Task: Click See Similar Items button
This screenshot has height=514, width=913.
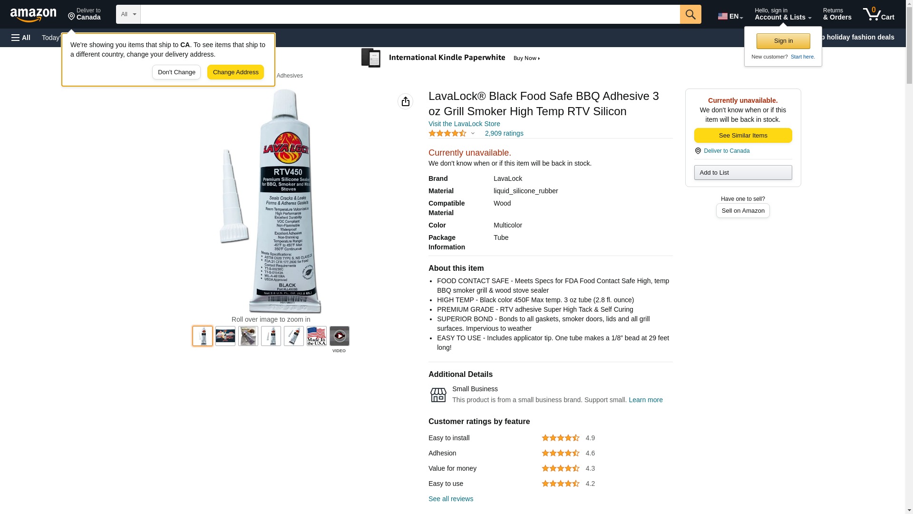Action: click(x=743, y=136)
